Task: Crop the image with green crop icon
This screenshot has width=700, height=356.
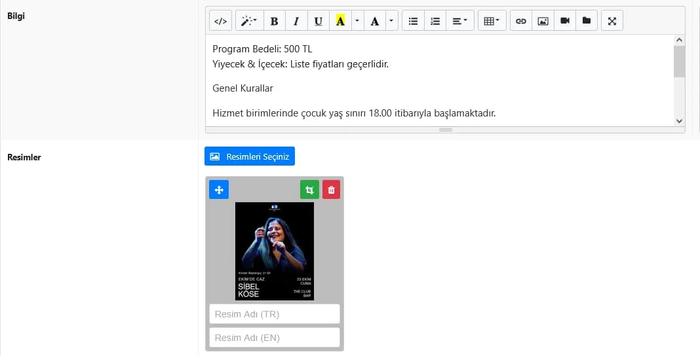Action: coord(309,190)
